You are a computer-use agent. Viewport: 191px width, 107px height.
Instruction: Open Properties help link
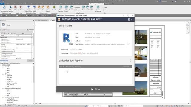[x=4, y=61]
